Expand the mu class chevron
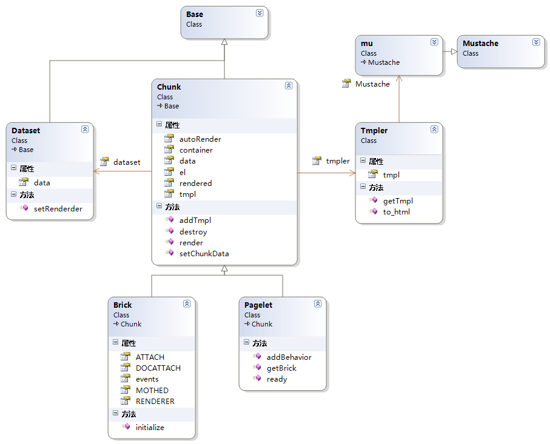 point(434,42)
